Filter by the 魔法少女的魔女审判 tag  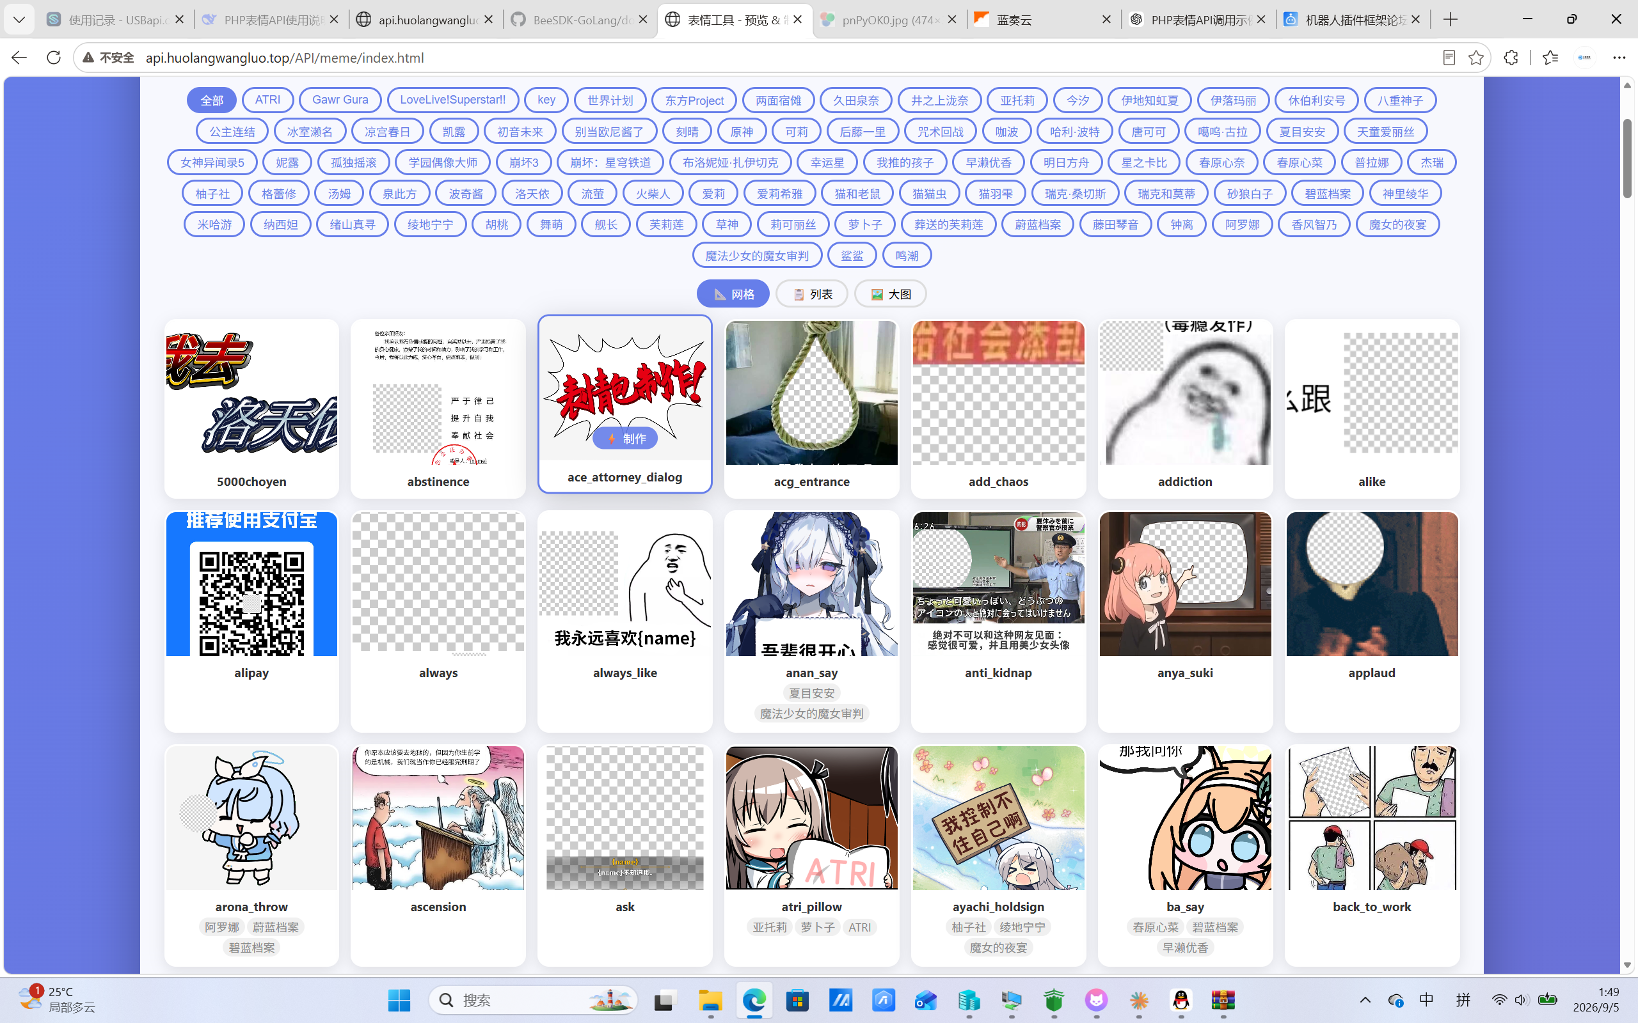758,256
